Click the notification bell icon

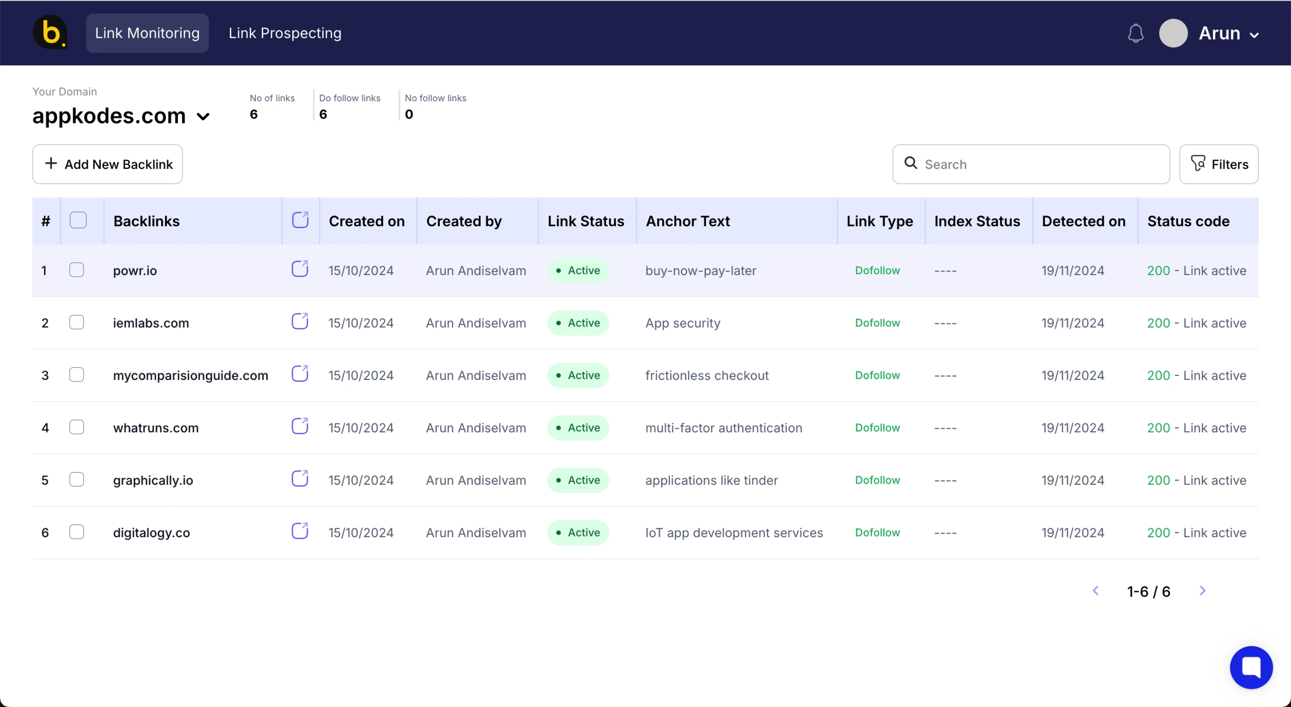1136,32
